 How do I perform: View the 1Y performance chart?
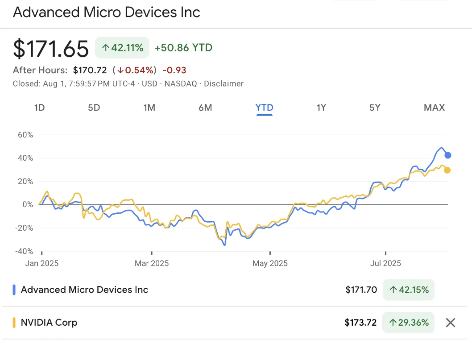(x=321, y=108)
